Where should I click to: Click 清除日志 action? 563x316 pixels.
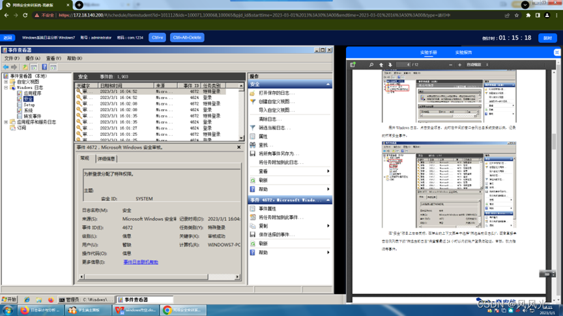point(270,119)
